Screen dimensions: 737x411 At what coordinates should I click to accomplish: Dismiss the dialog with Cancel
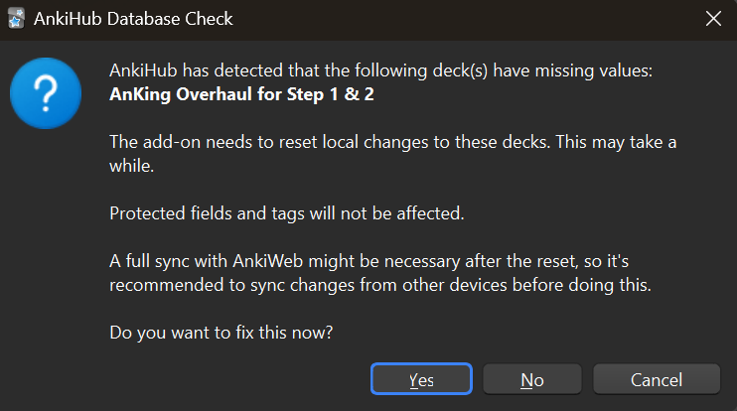pos(657,379)
